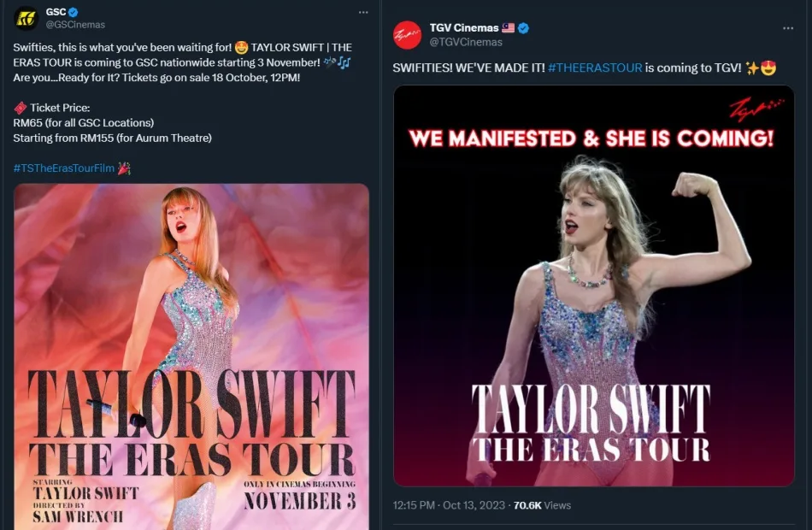This screenshot has width=812, height=530.
Task: Visit the @TGVCinemas handle
Action: tap(466, 42)
